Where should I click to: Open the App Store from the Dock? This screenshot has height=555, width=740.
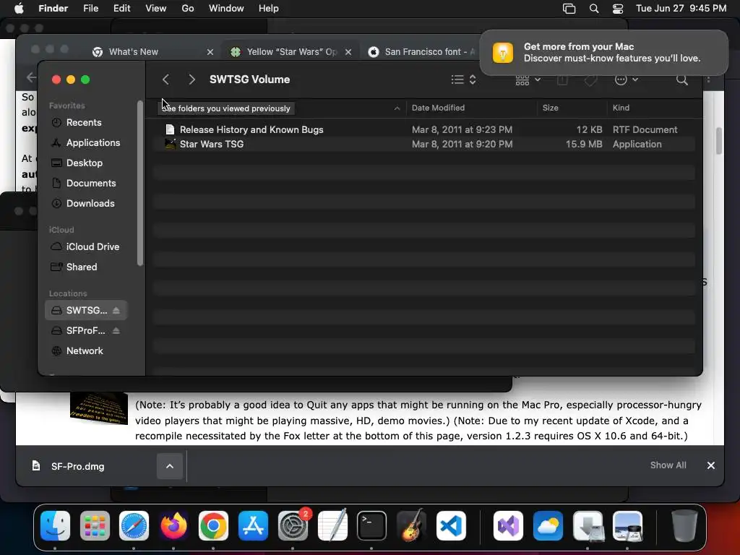(x=253, y=526)
